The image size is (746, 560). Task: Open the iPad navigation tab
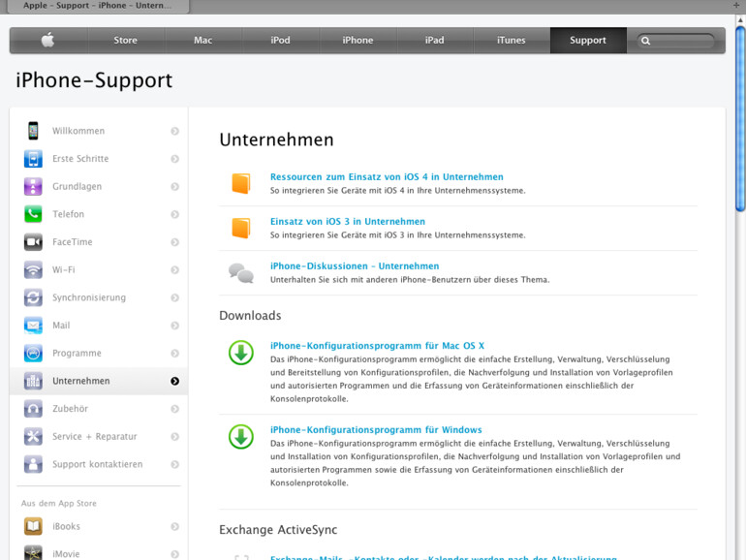435,40
